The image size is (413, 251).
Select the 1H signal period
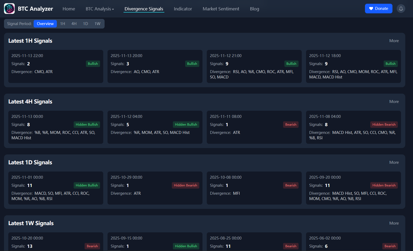pyautogui.click(x=62, y=23)
